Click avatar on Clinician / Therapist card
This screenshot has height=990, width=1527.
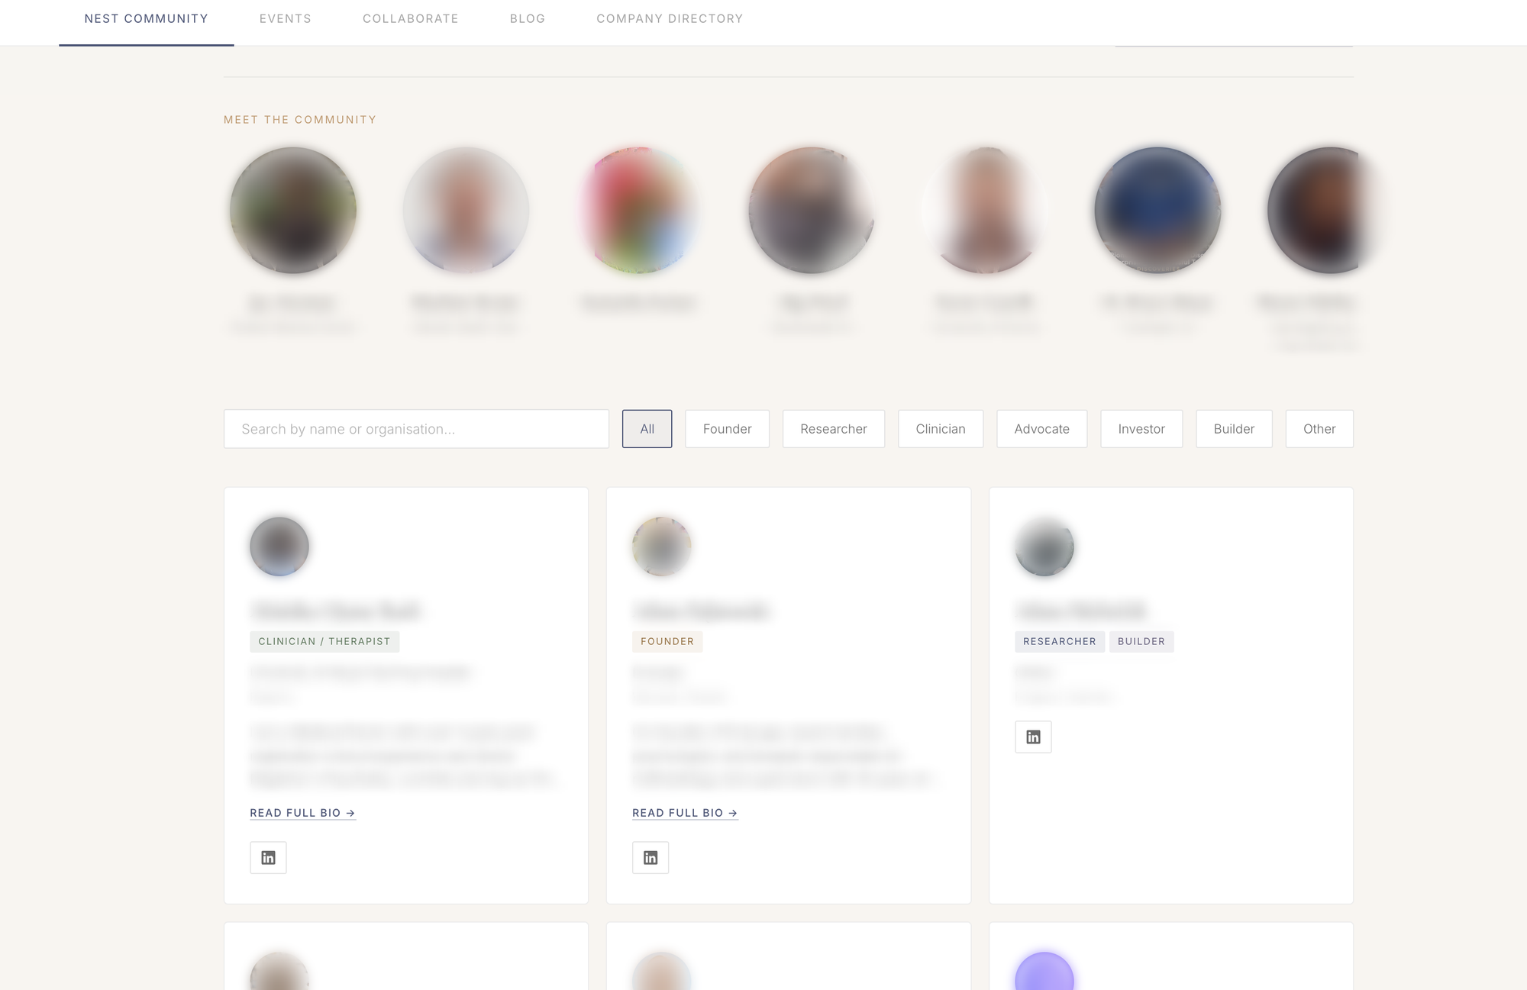click(x=279, y=547)
